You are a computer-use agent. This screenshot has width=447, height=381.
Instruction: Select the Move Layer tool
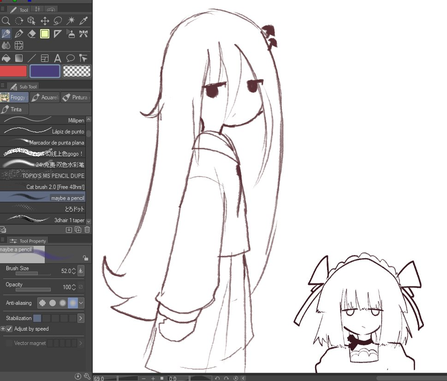pyautogui.click(x=45, y=20)
